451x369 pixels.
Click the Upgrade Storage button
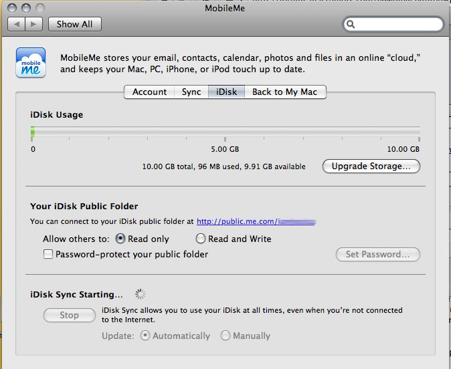click(371, 166)
